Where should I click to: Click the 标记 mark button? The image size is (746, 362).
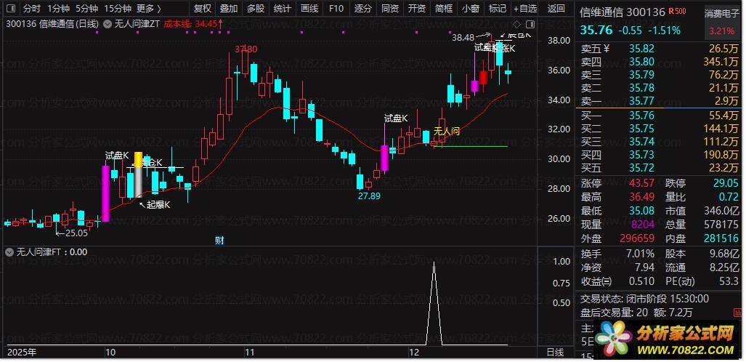point(498,8)
